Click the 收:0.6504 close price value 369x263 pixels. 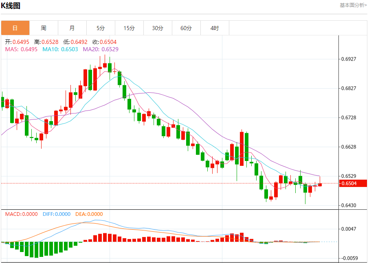[x=105, y=42]
